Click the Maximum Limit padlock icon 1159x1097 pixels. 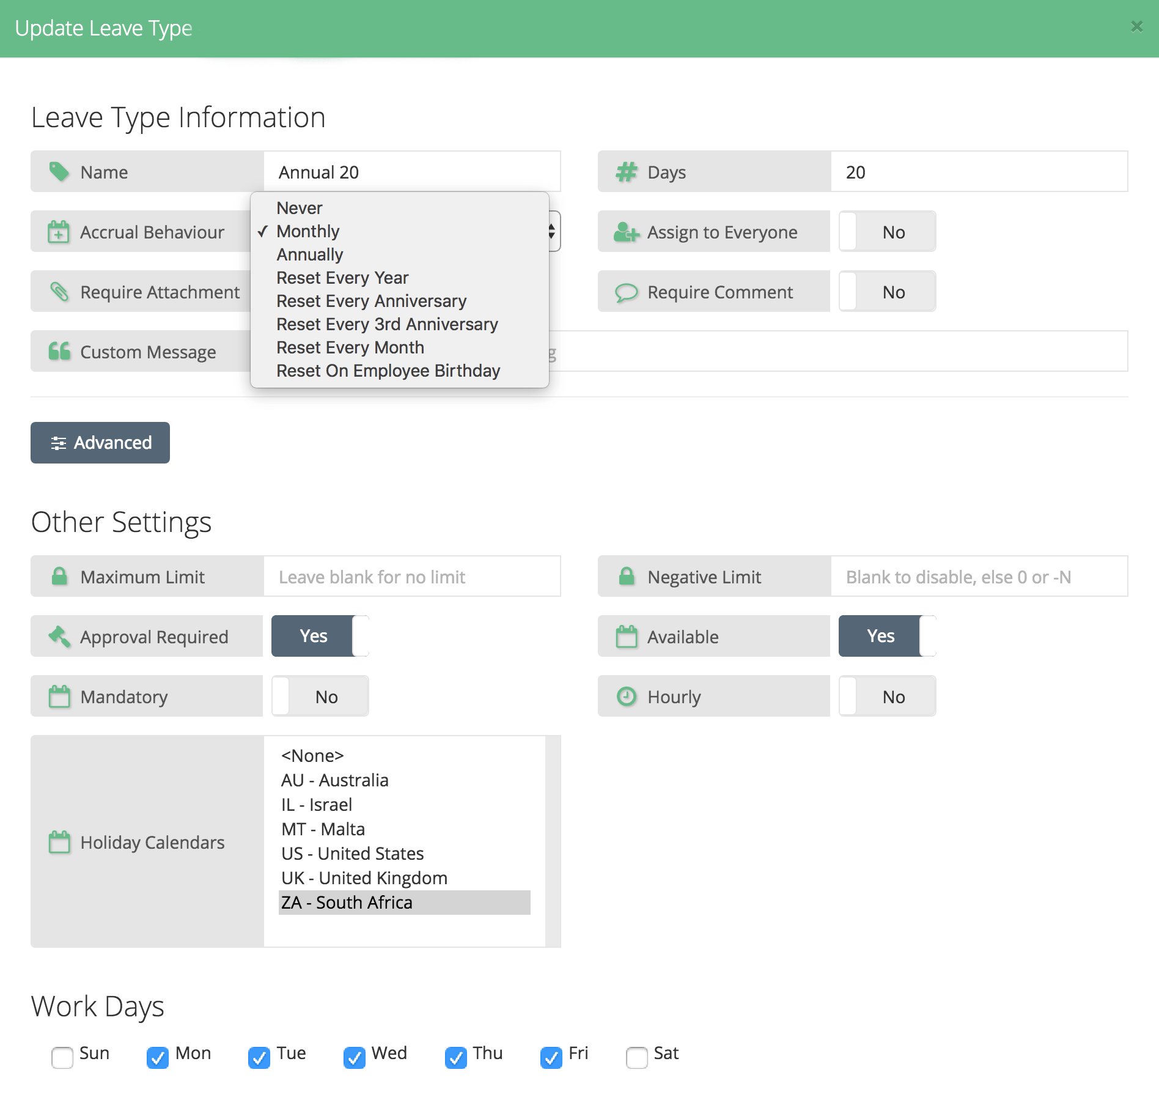point(59,577)
